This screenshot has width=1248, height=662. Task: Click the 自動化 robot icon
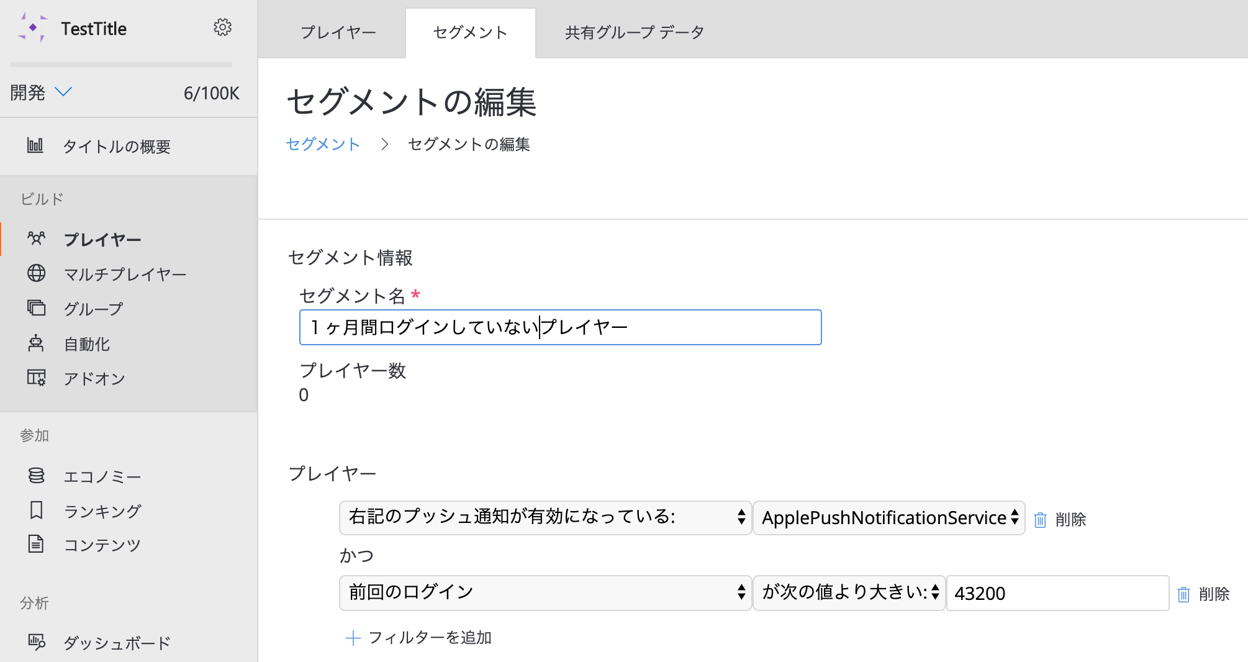click(36, 343)
